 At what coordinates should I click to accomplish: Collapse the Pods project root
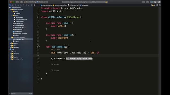point(10,49)
